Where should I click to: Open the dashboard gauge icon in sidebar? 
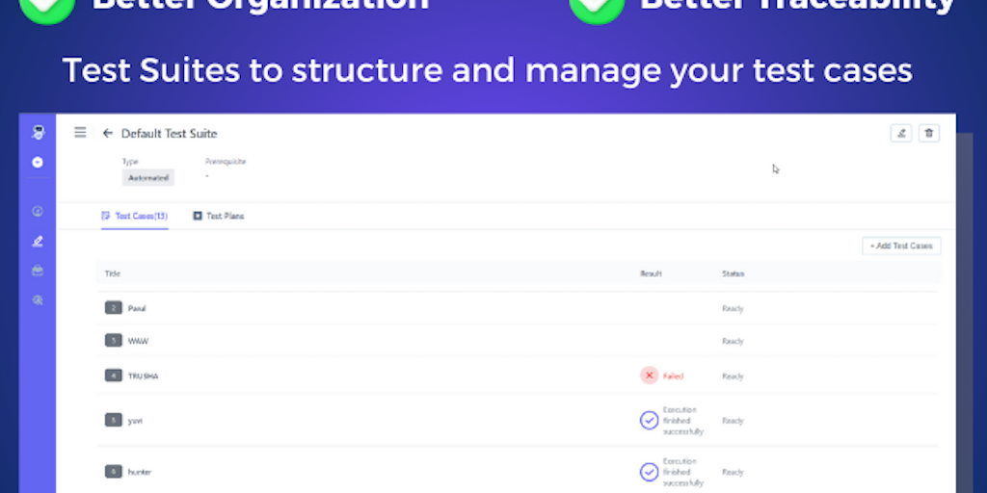pos(38,211)
